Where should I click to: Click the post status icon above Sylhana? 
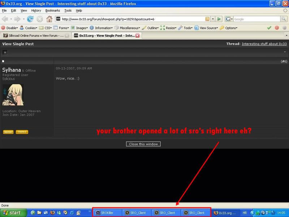[3, 61]
